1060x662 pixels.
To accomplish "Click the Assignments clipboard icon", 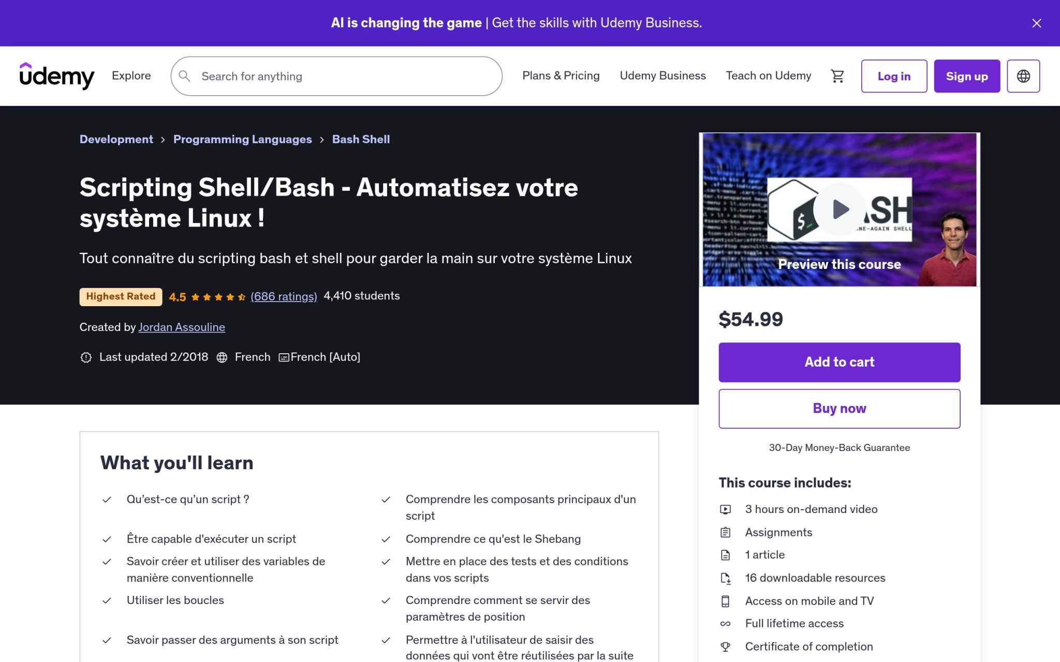I will (x=726, y=532).
